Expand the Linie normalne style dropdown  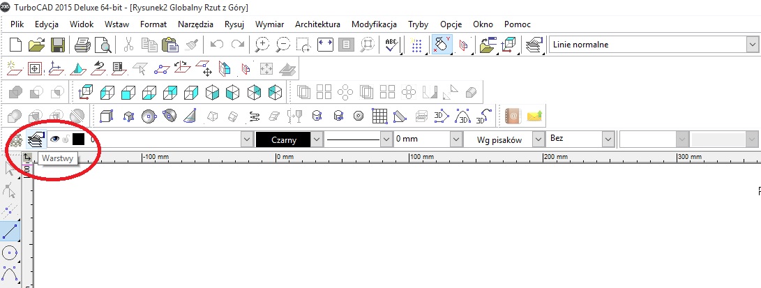752,45
